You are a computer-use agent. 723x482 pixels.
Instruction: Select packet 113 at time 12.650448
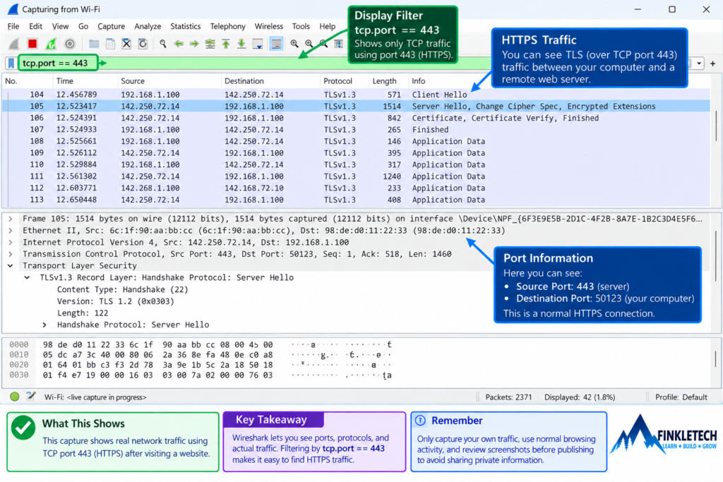(356, 200)
